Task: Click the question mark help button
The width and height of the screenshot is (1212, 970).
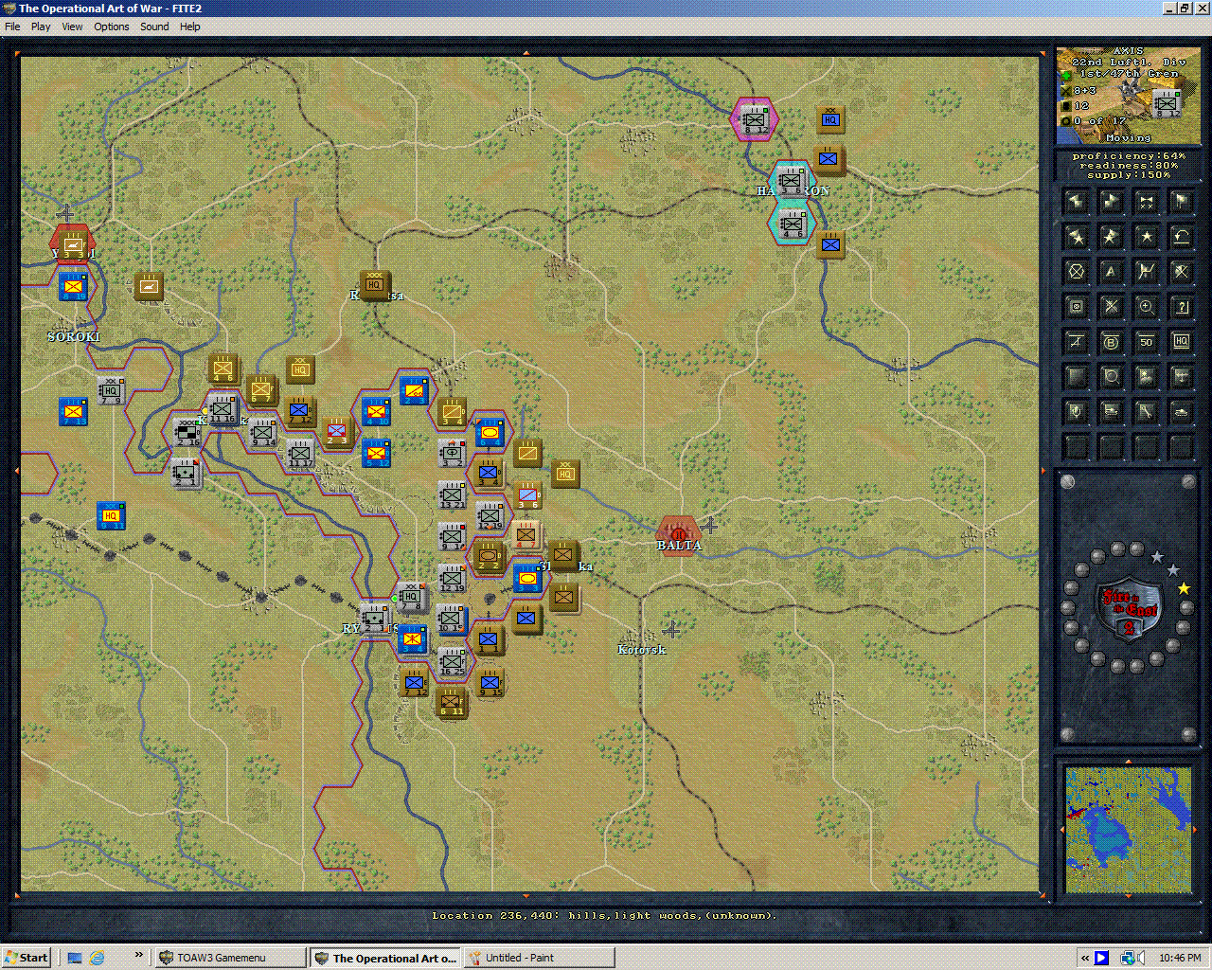Action: tap(1181, 307)
